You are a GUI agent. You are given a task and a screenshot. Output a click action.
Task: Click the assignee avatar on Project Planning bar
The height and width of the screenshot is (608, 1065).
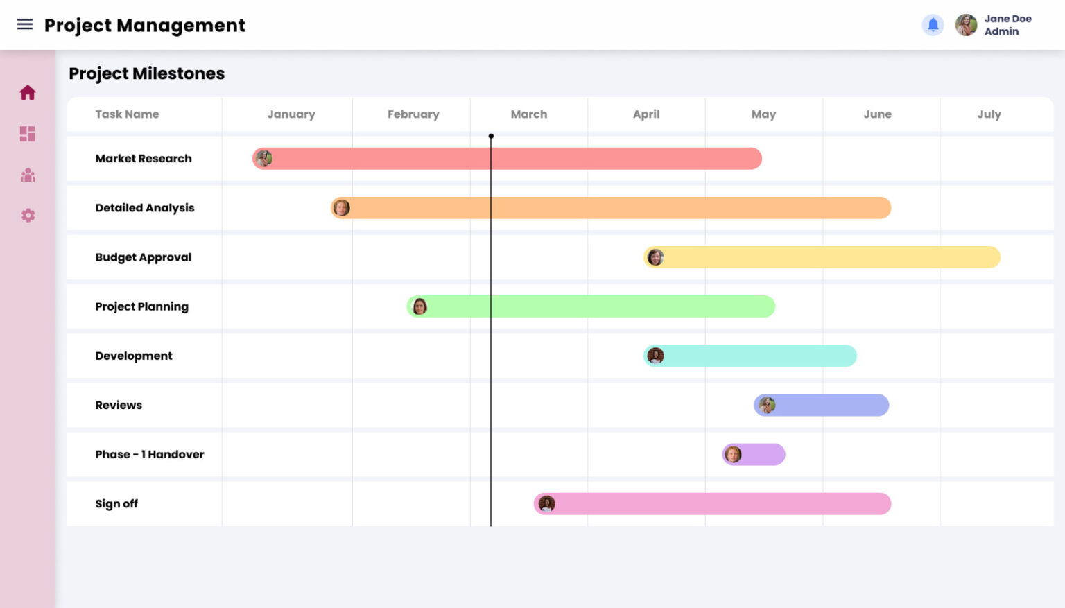click(x=419, y=306)
